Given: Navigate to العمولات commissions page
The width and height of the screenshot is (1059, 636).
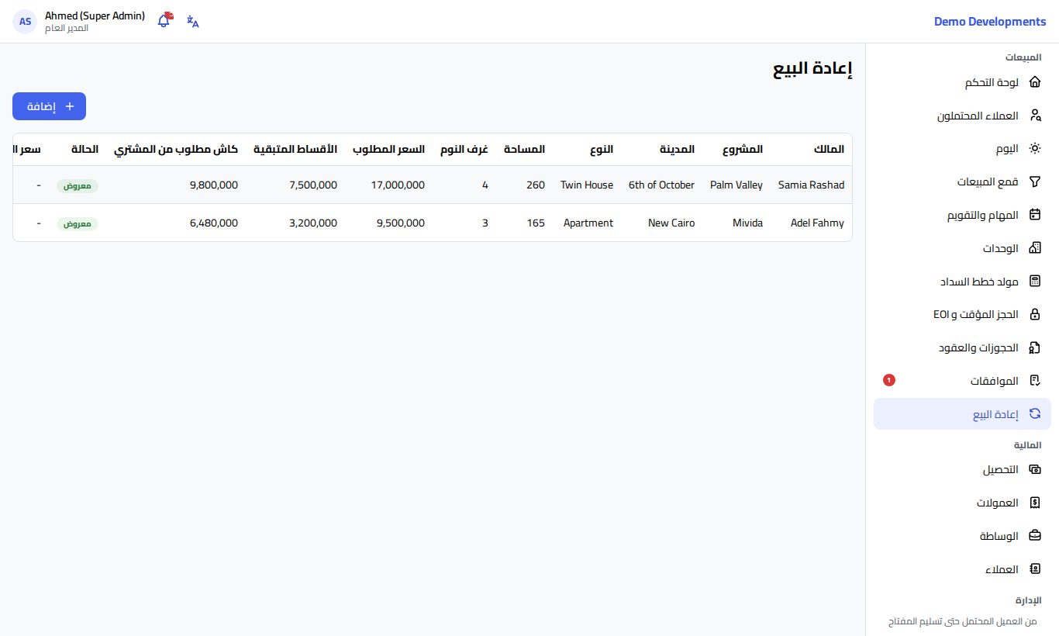Looking at the screenshot, I should pos(962,503).
